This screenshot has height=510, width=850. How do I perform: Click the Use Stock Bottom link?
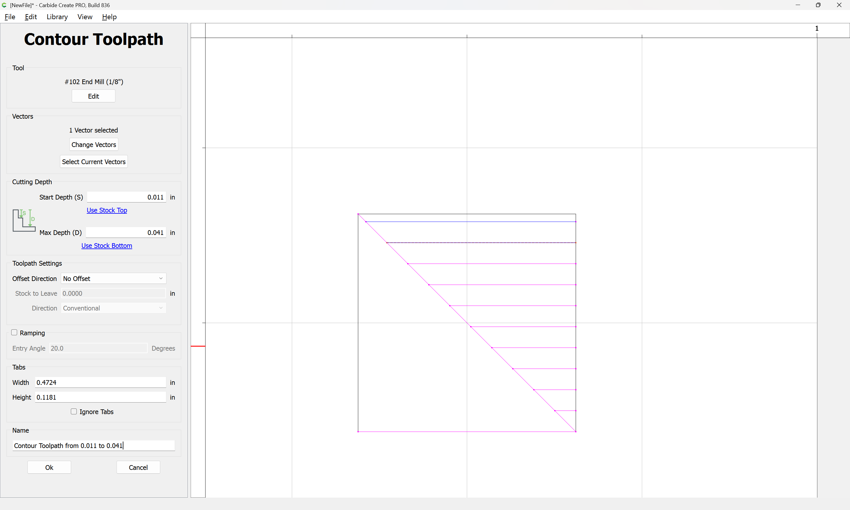pos(107,246)
